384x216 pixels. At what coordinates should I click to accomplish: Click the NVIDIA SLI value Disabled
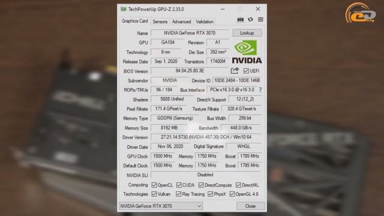(x=206, y=175)
